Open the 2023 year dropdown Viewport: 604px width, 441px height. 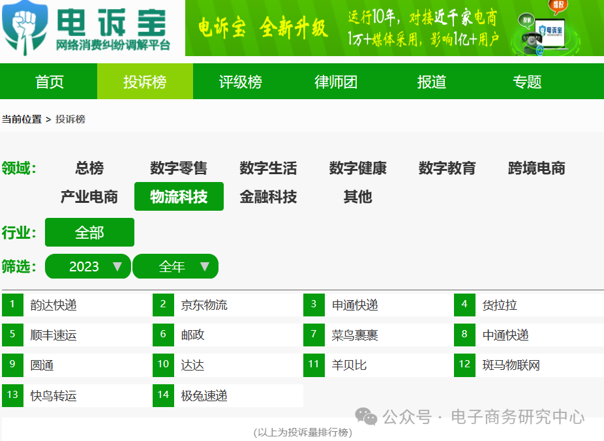pos(87,266)
